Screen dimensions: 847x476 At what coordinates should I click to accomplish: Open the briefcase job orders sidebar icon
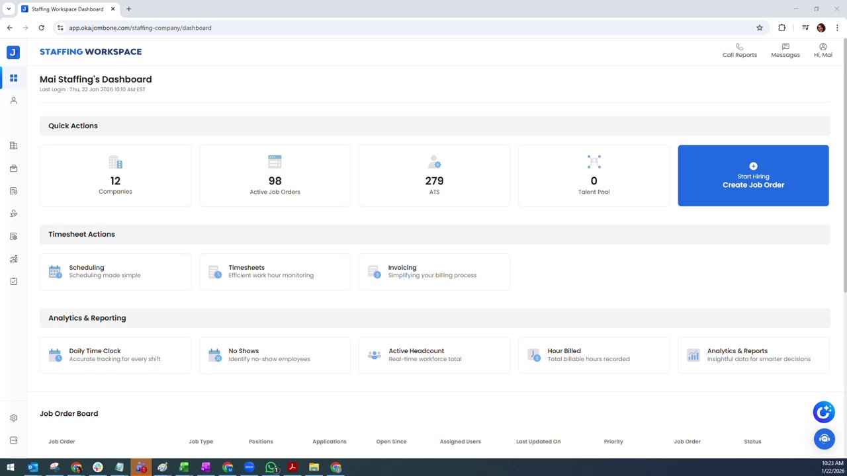(x=13, y=169)
